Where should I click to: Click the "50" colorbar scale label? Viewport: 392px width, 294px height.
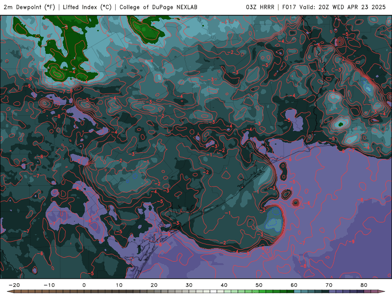259,285
